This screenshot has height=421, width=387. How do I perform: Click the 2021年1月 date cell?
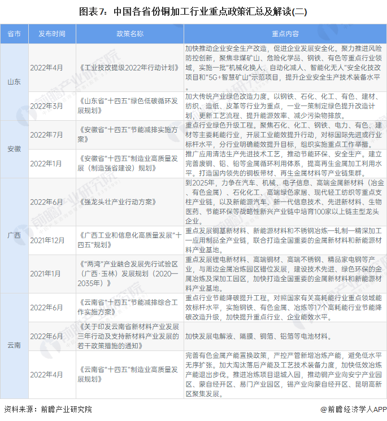pos(45,274)
